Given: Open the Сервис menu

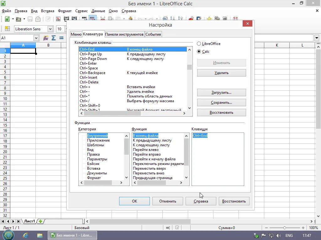Looking at the screenshot, I should [x=82, y=11].
